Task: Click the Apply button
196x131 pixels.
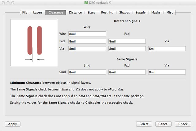Action: click(x=13, y=124)
